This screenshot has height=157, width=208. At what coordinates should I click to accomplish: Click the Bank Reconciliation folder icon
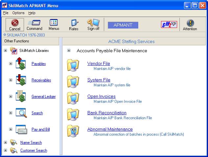73,115
